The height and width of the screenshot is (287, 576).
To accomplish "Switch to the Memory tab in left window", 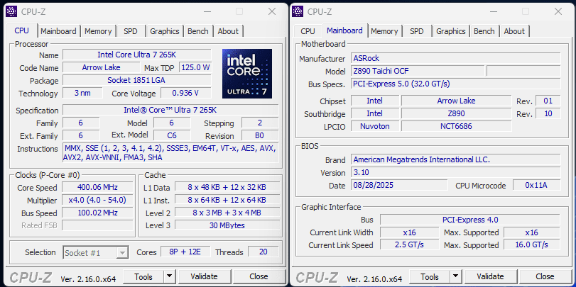I will tap(98, 31).
